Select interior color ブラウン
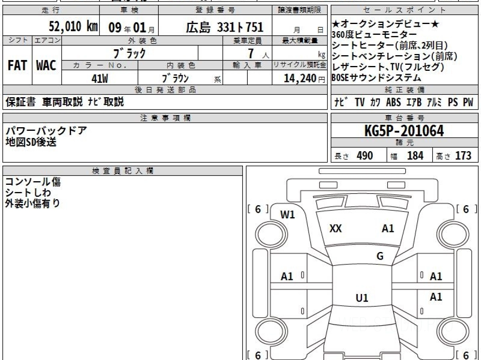Viewport: 481px width, 360px height. click(175, 78)
